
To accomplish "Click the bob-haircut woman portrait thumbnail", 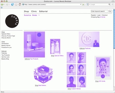I will coord(81,82).
